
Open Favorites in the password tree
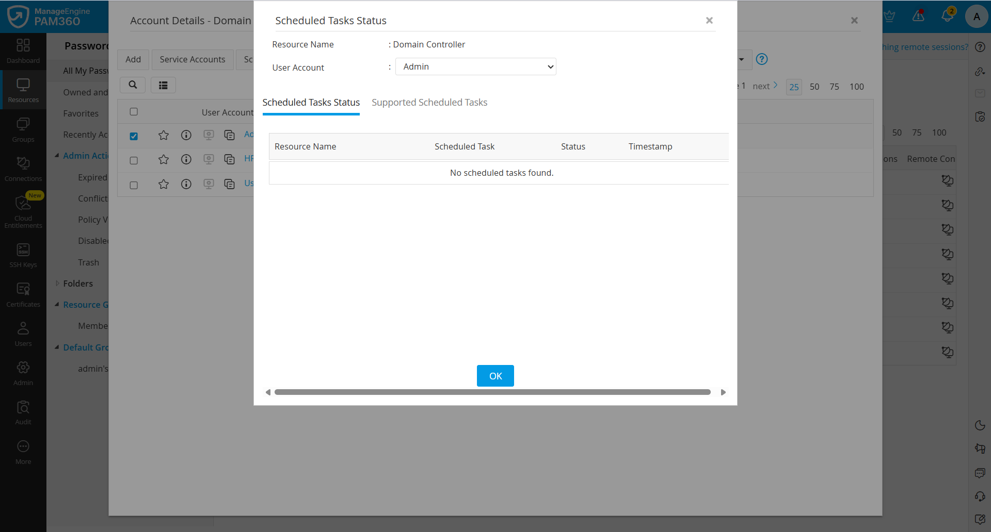click(x=81, y=113)
